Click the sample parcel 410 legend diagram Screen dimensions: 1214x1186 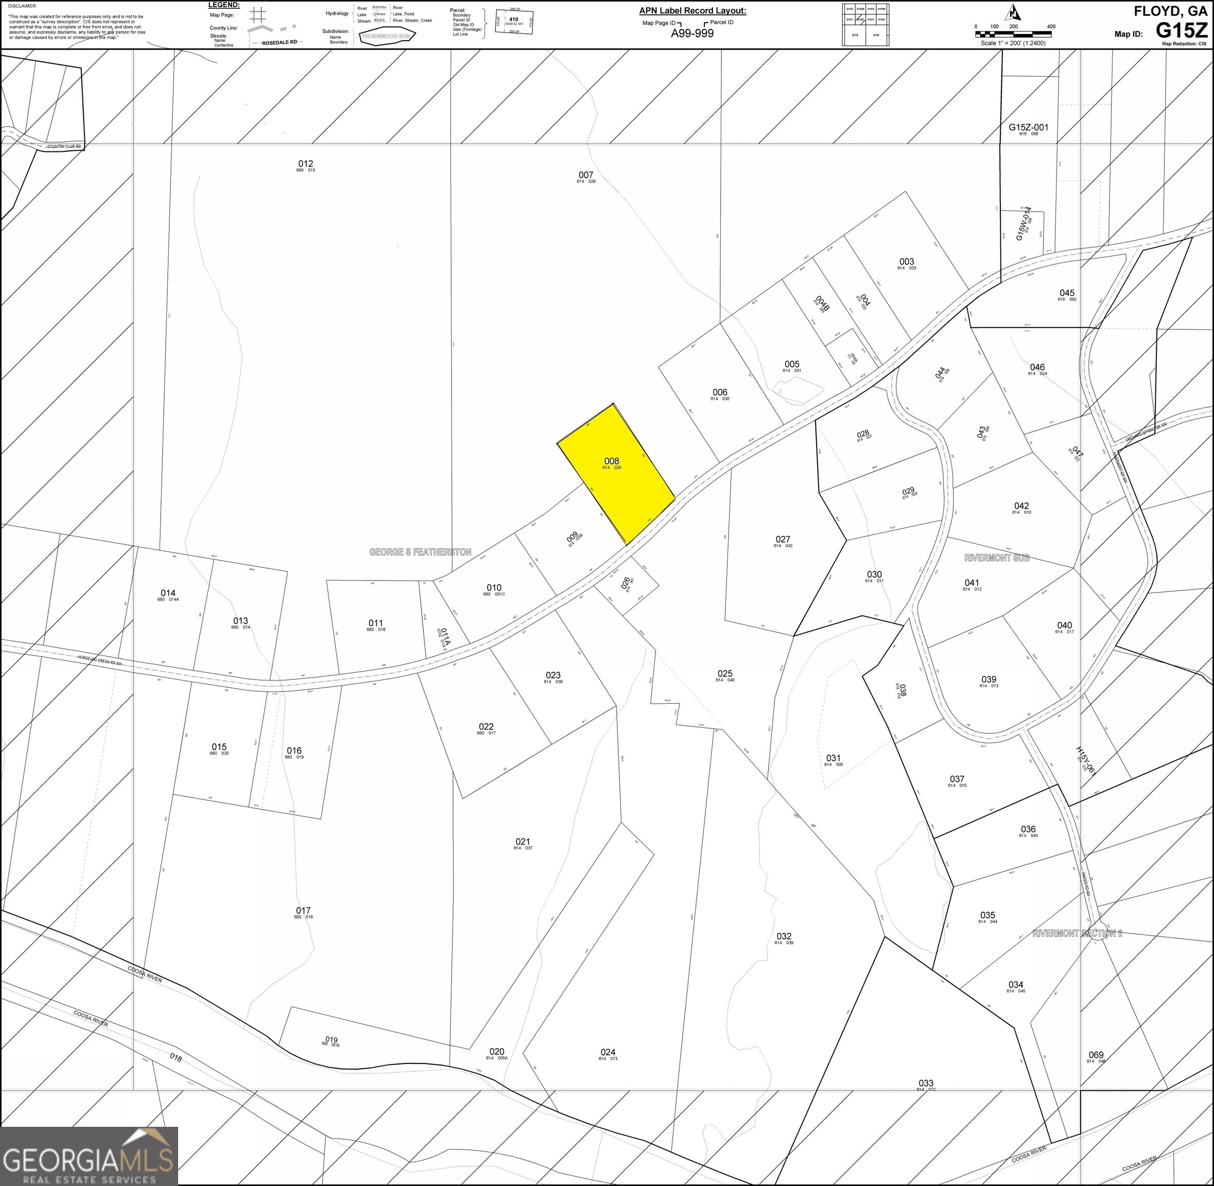click(514, 21)
